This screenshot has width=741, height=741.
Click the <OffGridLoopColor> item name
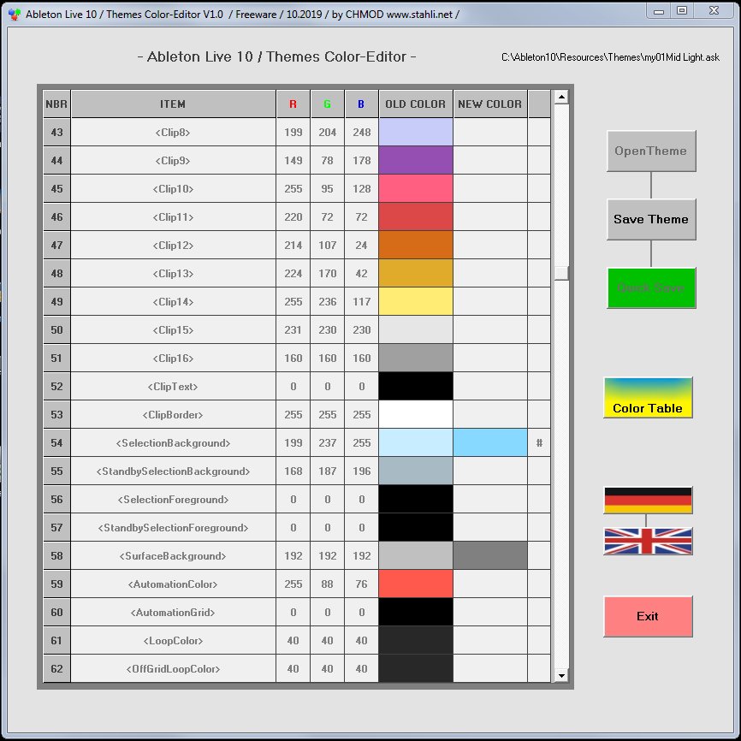coord(173,668)
